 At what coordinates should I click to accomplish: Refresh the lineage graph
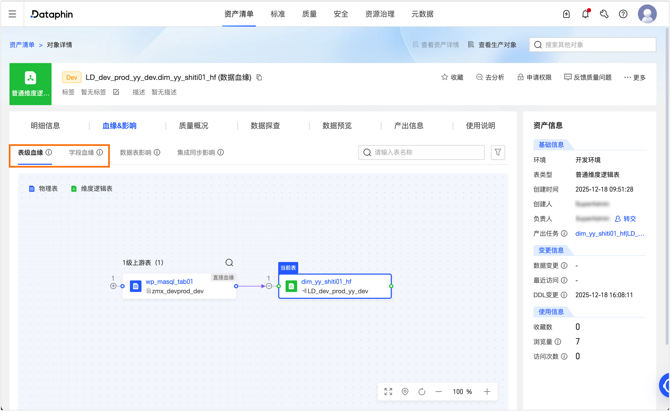coord(422,392)
